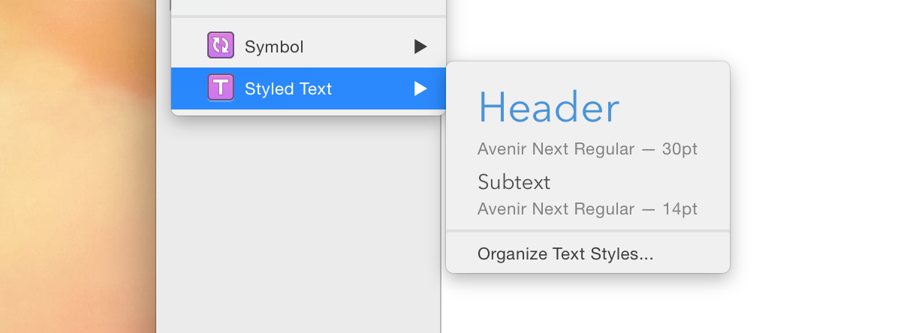
Task: Expand the Styled Text submenu arrow
Action: [420, 88]
